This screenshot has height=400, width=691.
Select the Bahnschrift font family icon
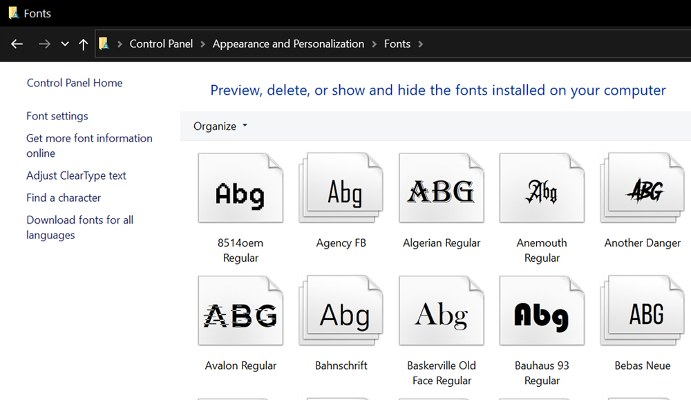tap(341, 313)
